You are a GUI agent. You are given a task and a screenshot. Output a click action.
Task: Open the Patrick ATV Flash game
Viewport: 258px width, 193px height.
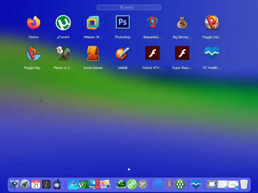152,53
